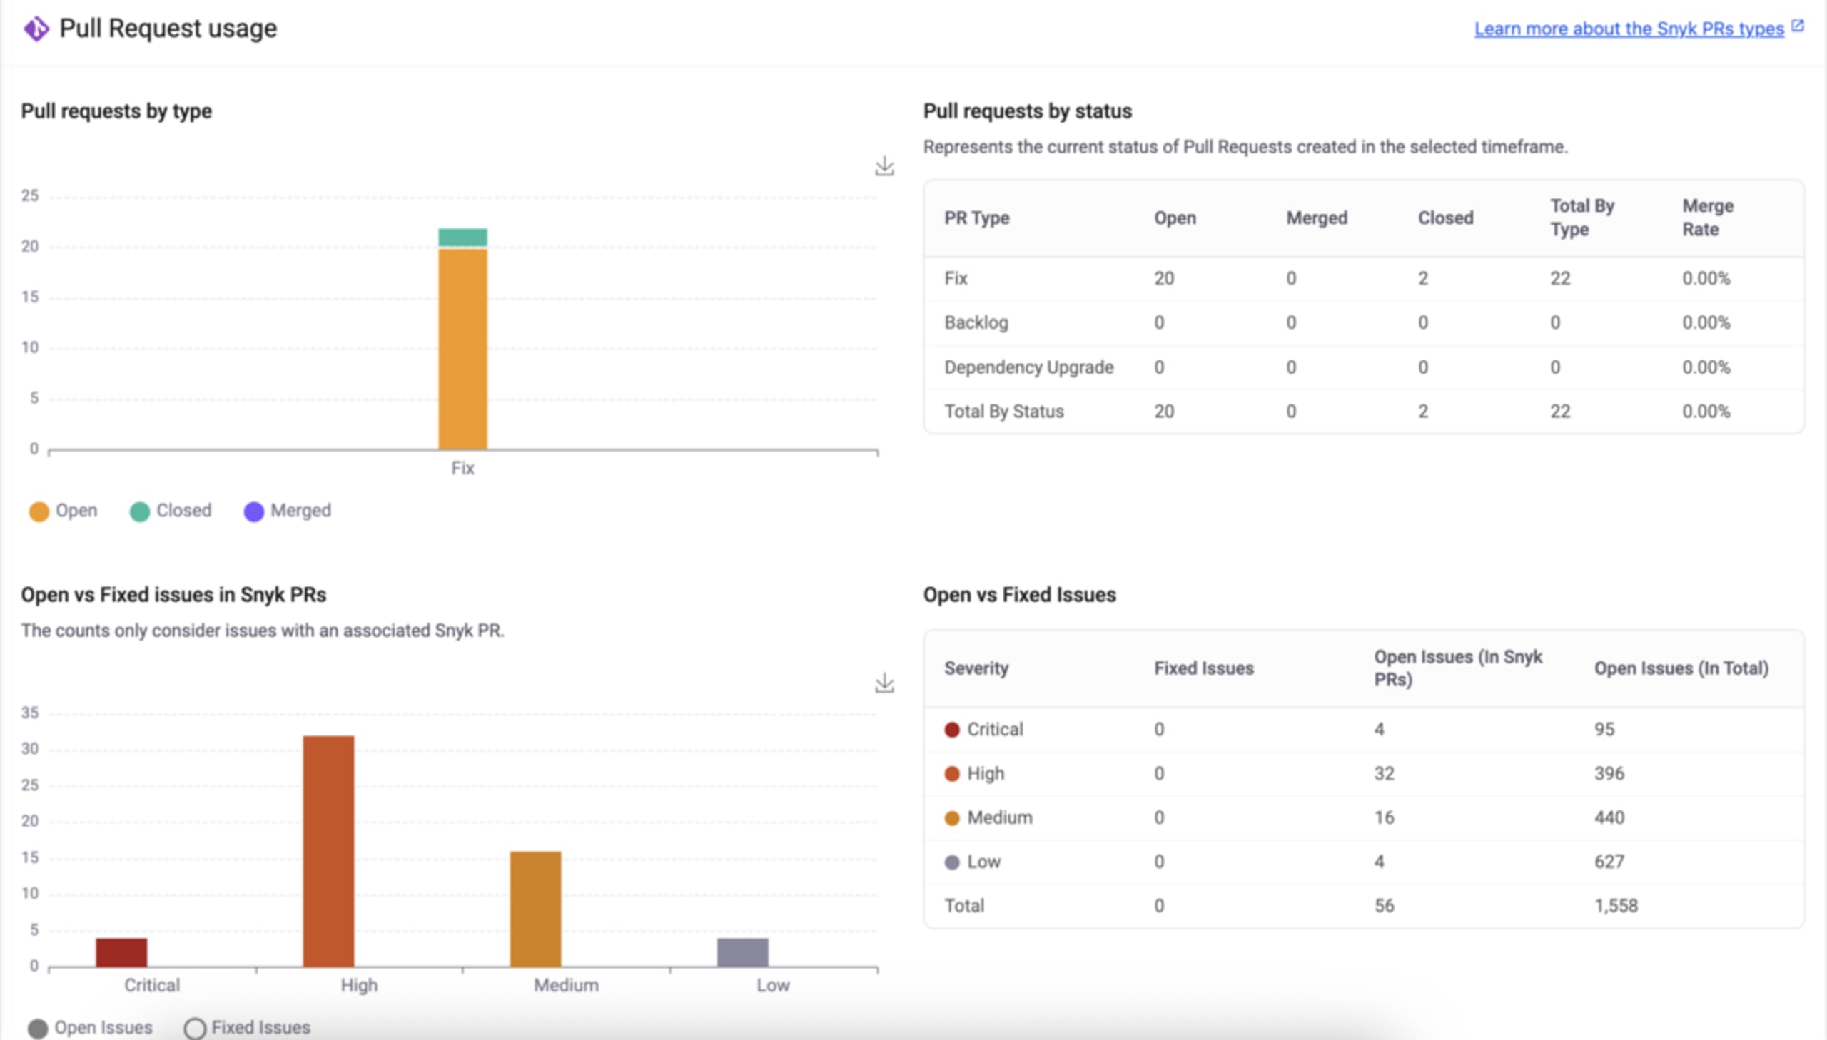The height and width of the screenshot is (1040, 1827).
Task: Click the grey Low severity dot
Action: (952, 863)
